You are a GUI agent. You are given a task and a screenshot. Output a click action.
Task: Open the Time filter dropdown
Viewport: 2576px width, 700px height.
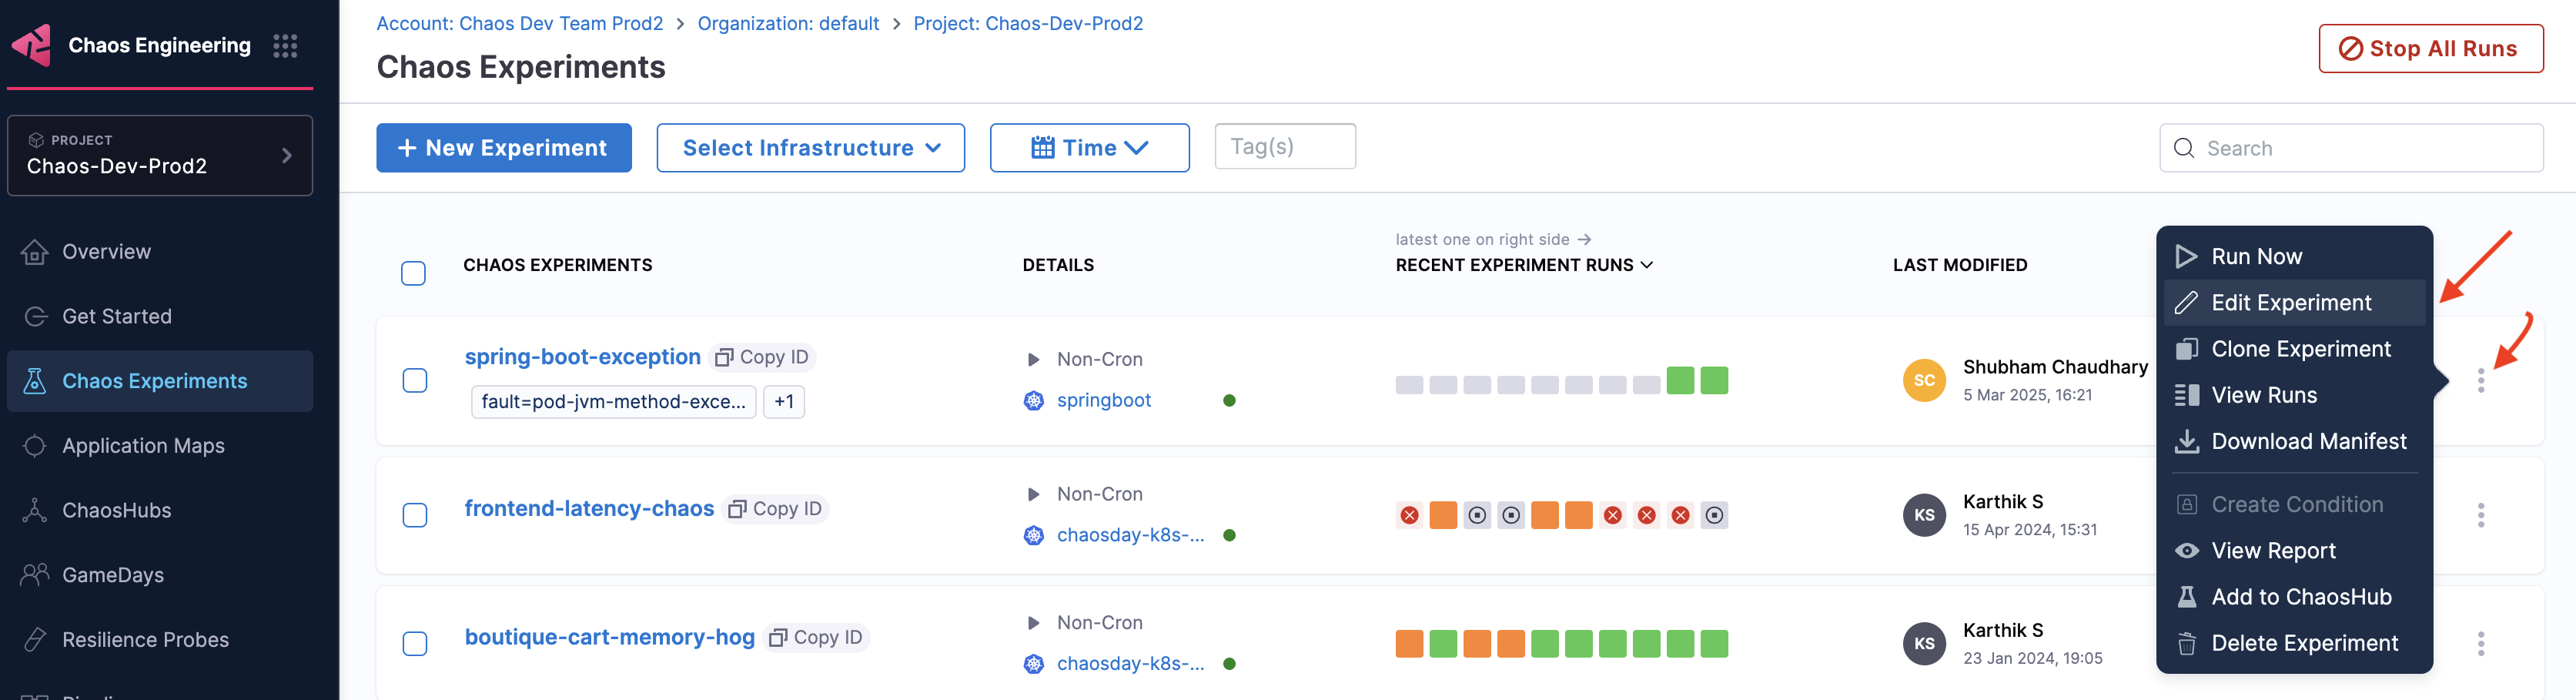click(1089, 148)
